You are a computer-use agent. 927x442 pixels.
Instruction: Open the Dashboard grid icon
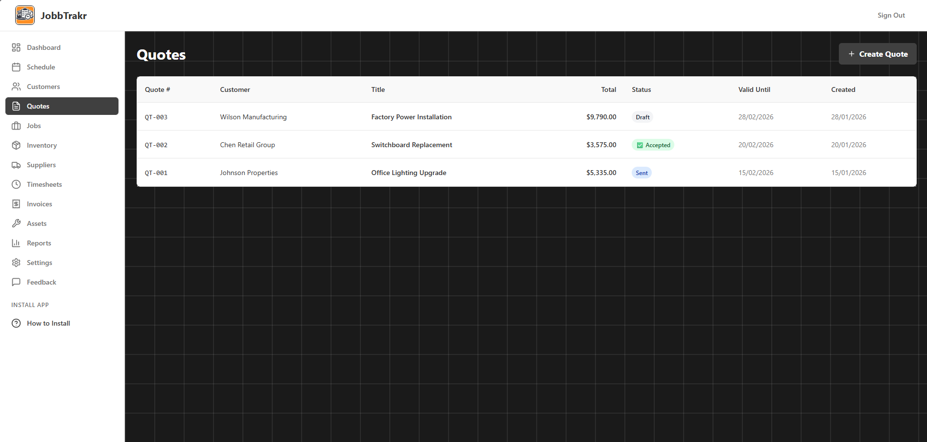click(16, 47)
